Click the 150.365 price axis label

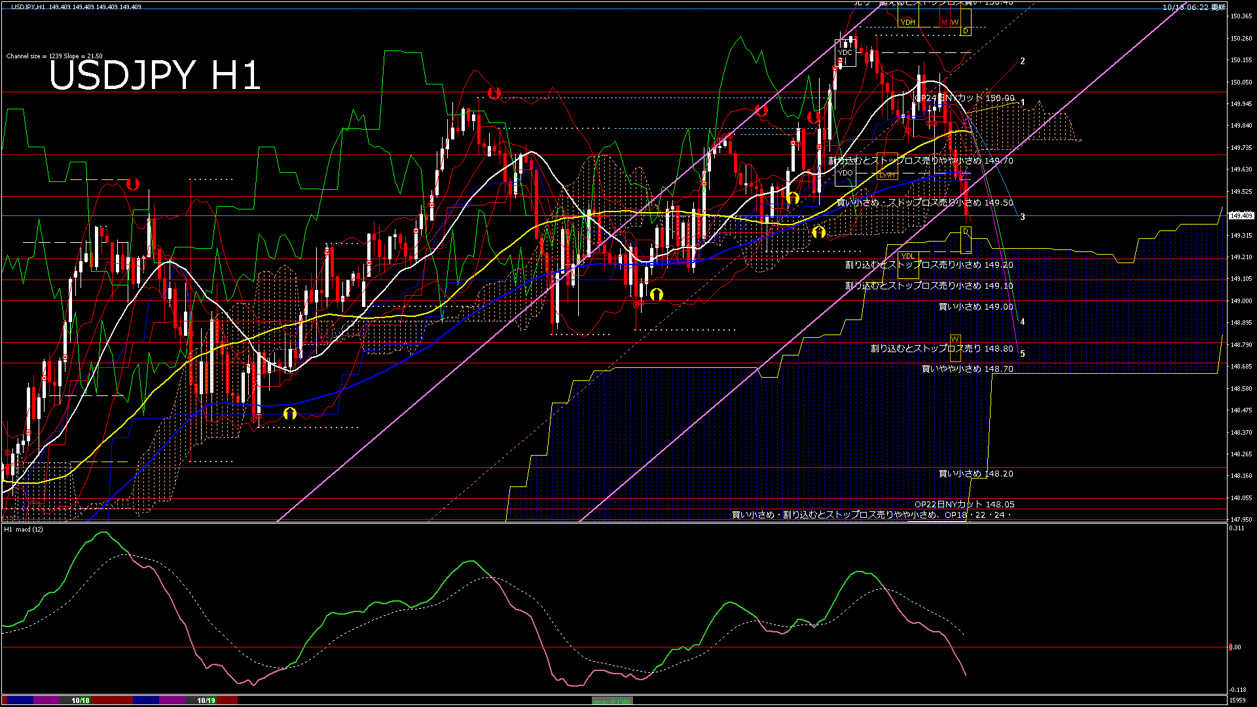coord(1241,16)
